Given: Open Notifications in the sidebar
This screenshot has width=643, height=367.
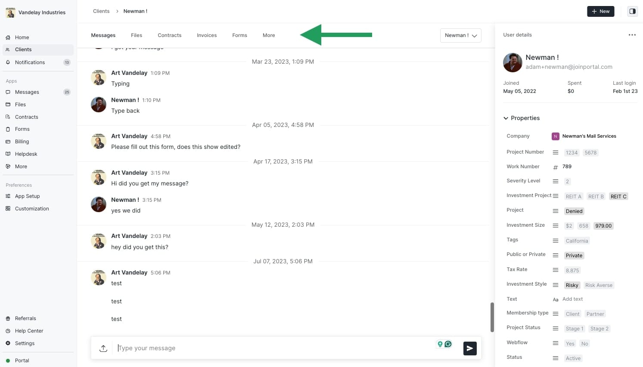Looking at the screenshot, I should coord(30,62).
